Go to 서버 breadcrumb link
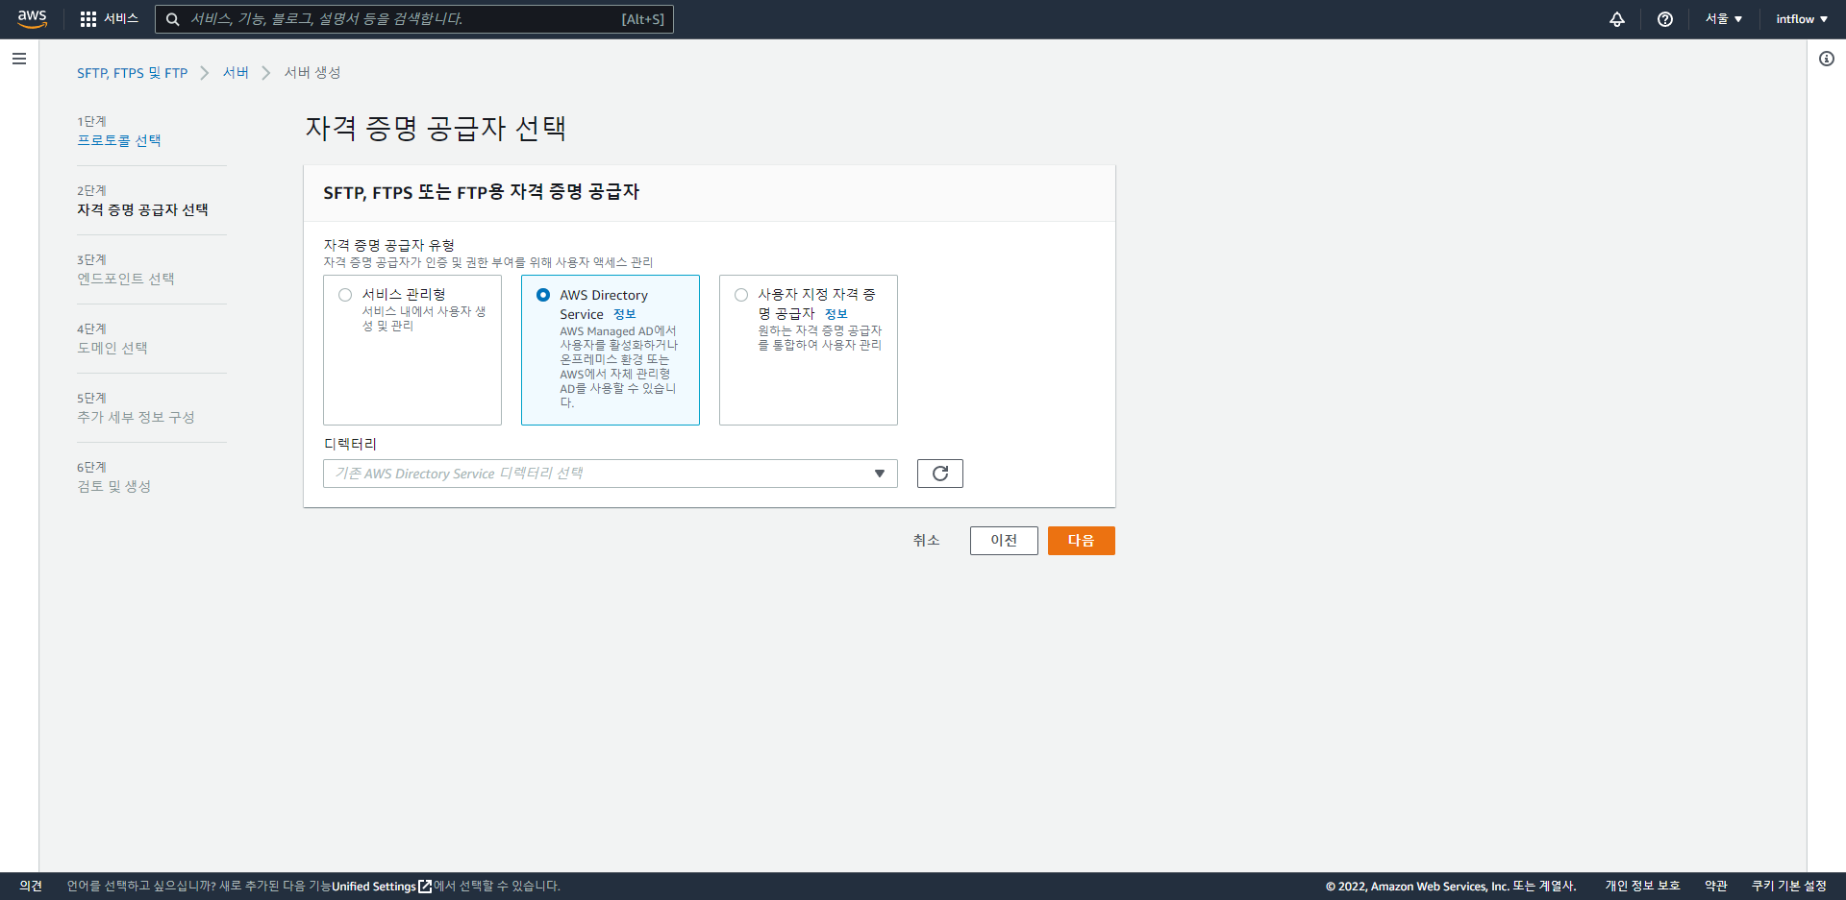Viewport: 1846px width, 900px height. [x=236, y=73]
